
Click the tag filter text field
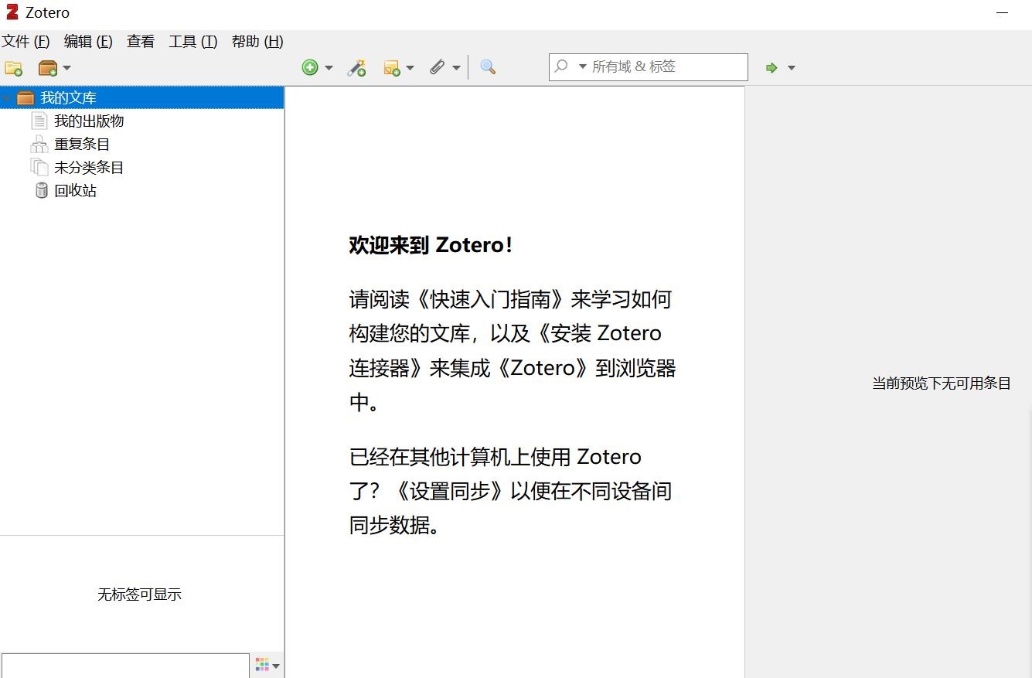125,666
